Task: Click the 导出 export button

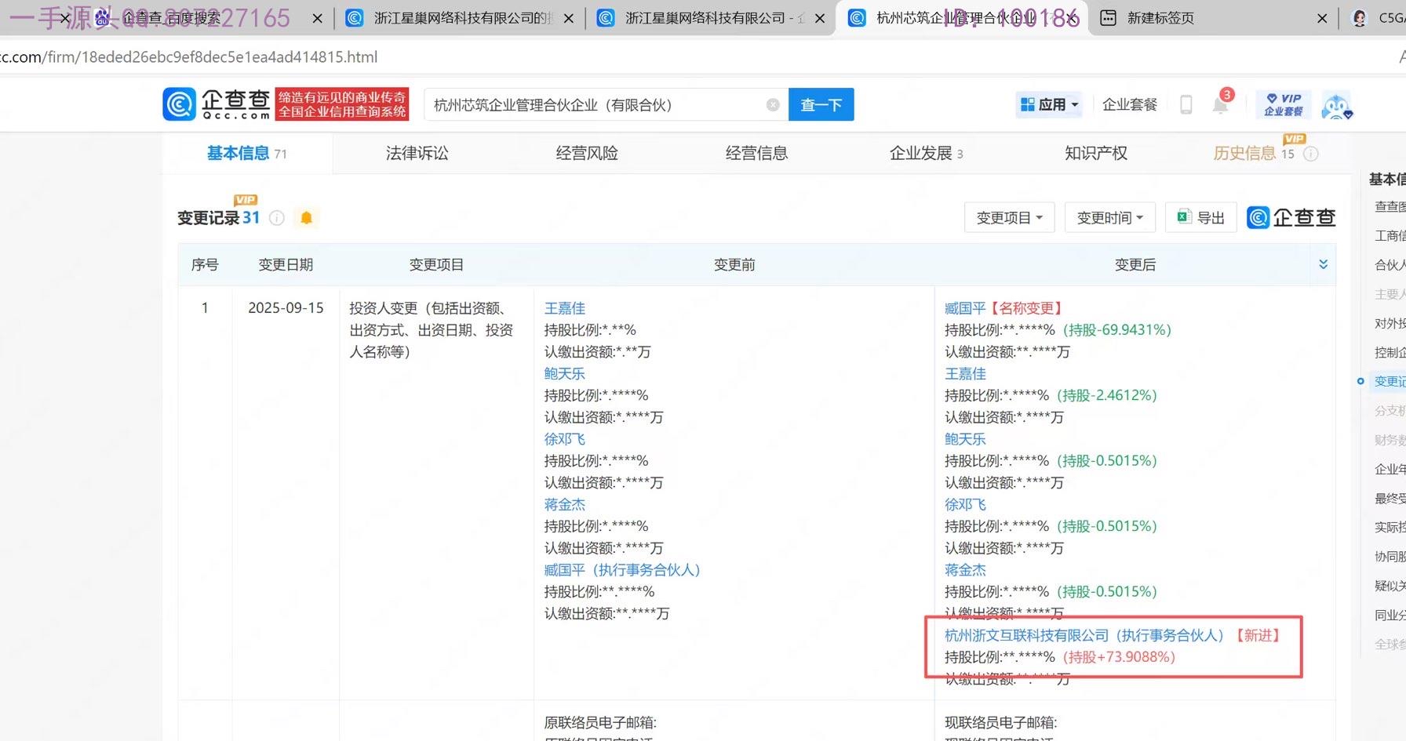Action: tap(1201, 217)
